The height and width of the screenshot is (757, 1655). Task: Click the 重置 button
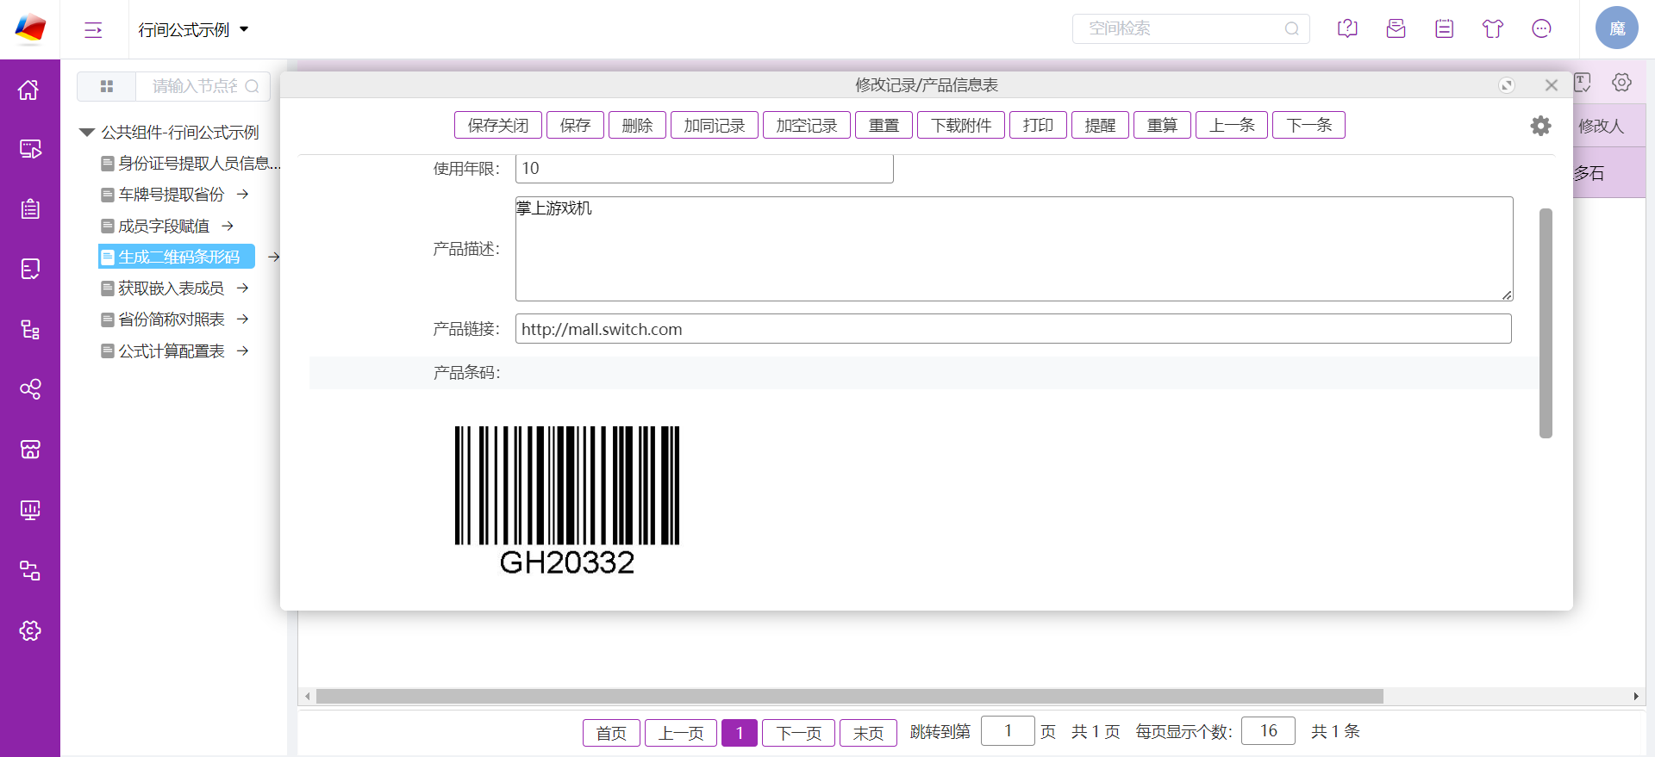(x=884, y=125)
